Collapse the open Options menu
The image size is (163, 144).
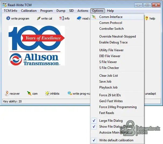(x=98, y=11)
